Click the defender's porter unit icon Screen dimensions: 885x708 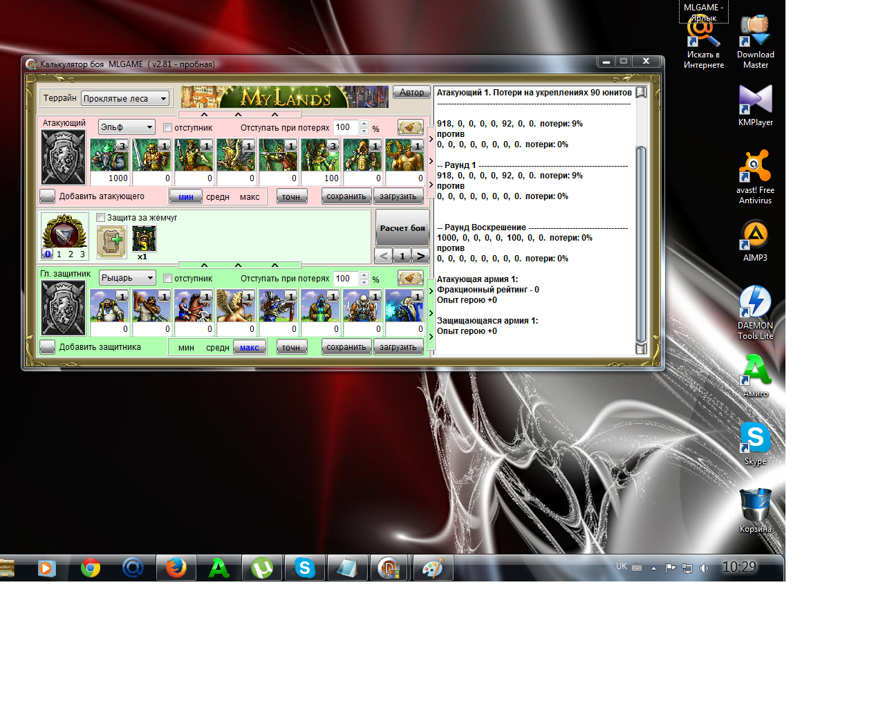[x=109, y=306]
